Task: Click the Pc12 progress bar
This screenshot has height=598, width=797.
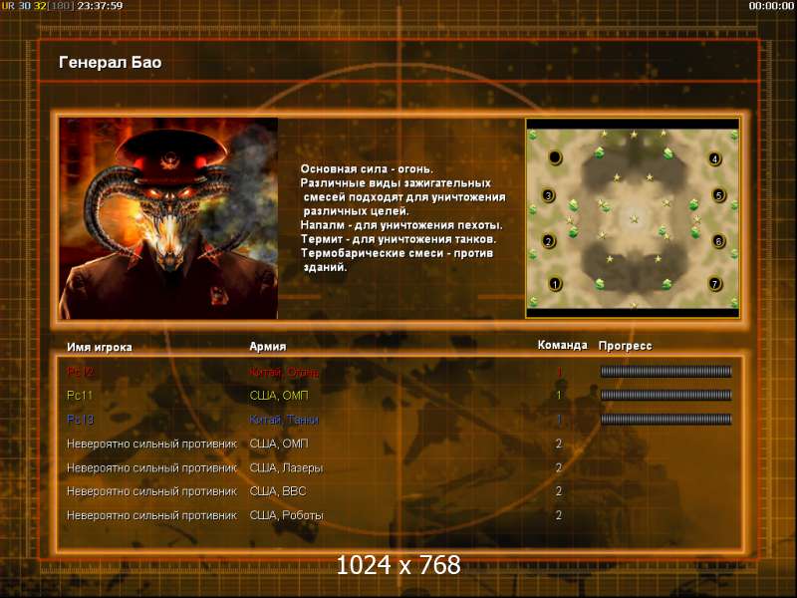Action: pyautogui.click(x=665, y=372)
